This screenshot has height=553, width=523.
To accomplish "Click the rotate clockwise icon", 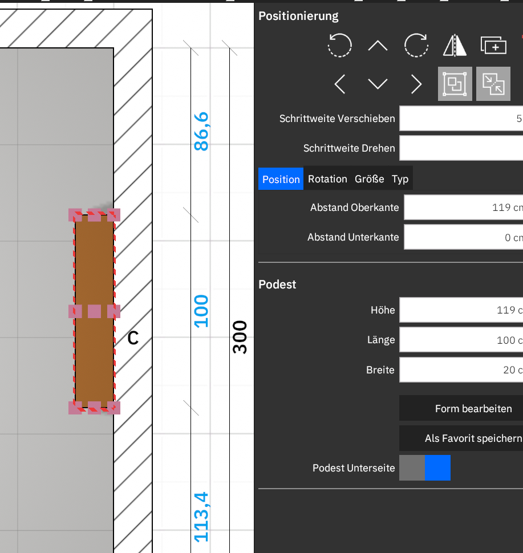I will pos(416,45).
